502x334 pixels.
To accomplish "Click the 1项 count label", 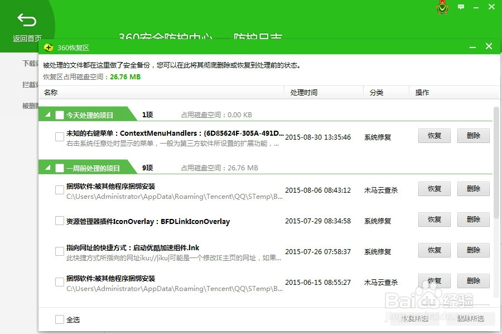I will pos(148,114).
